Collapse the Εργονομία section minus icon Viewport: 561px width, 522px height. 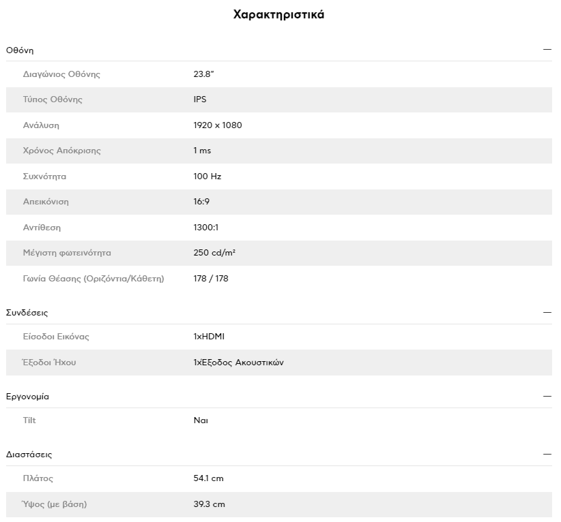point(547,396)
